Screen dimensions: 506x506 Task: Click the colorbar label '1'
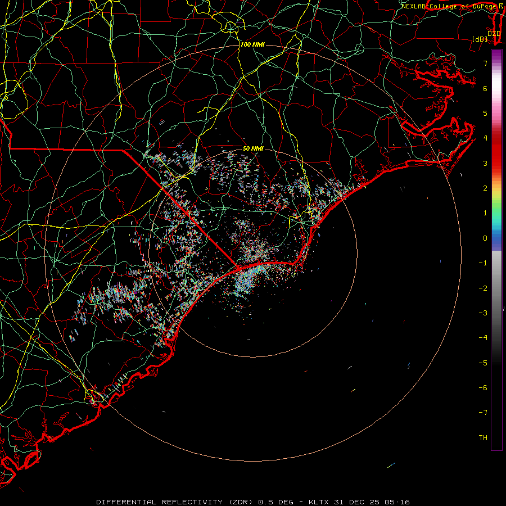[x=485, y=213]
